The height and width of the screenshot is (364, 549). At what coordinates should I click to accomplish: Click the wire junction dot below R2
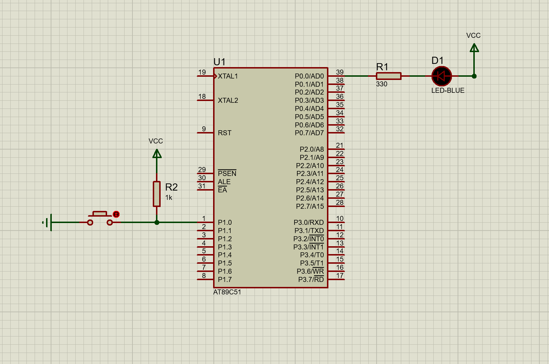157,222
